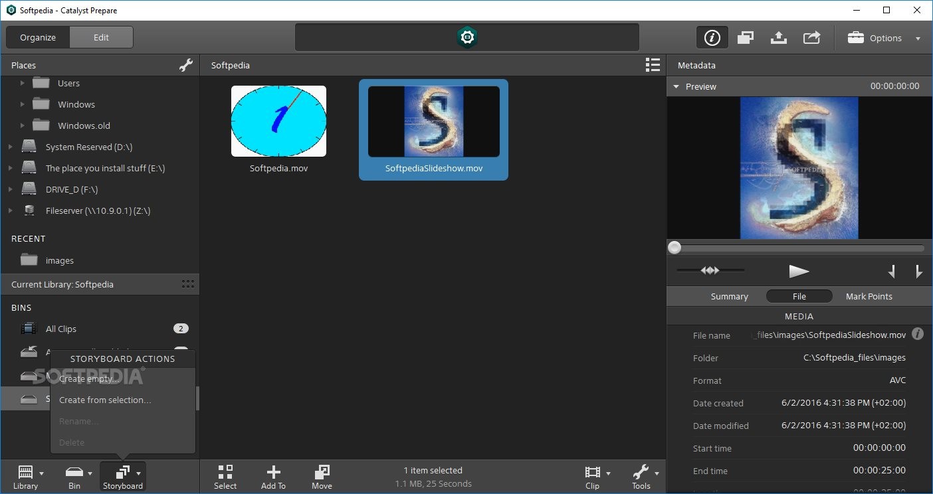Click the share icon in top toolbar
This screenshot has width=933, height=494.
coord(811,38)
